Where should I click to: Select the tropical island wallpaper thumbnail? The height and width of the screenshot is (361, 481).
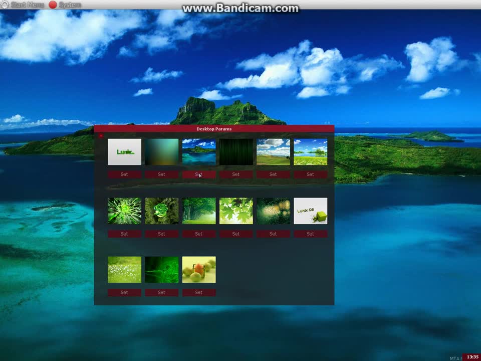[x=198, y=152]
